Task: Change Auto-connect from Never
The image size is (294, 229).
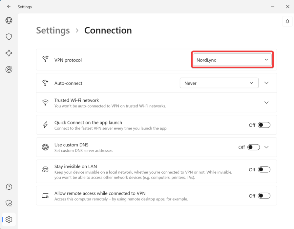Action: coord(219,83)
